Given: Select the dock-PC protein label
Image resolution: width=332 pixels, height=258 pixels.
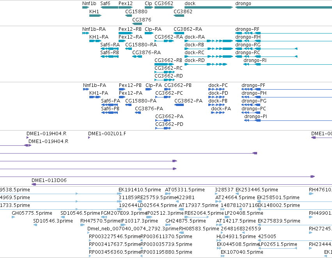Looking at the screenshot, I should (218, 85).
